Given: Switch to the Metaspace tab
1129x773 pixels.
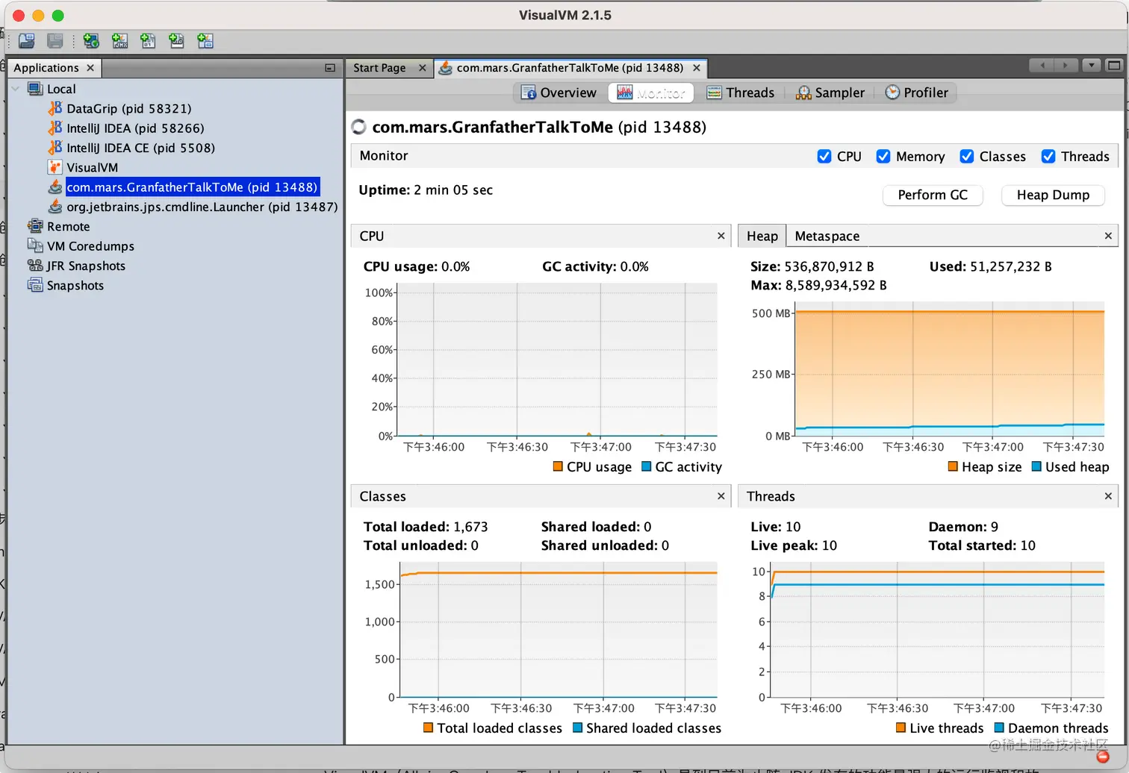Looking at the screenshot, I should (827, 236).
